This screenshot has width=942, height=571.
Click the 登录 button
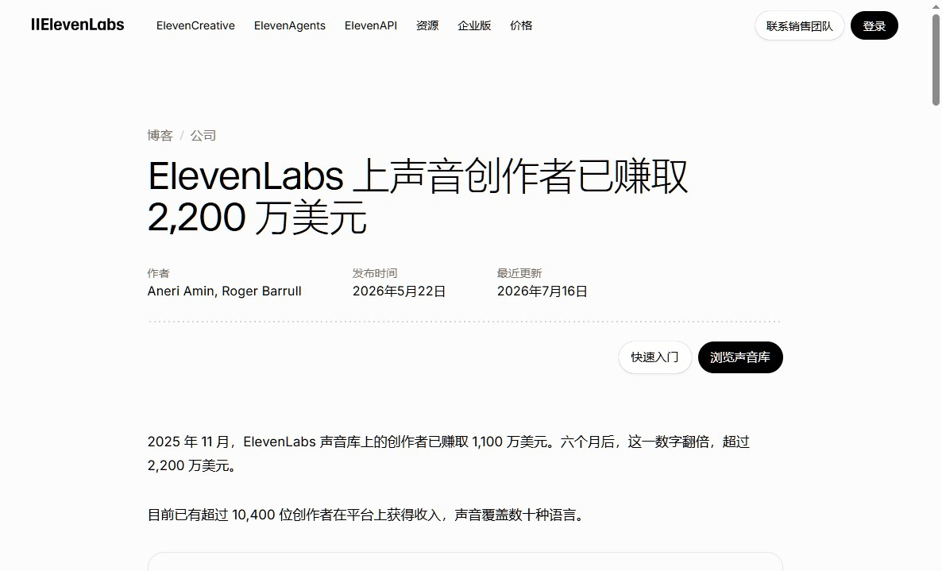pos(874,26)
